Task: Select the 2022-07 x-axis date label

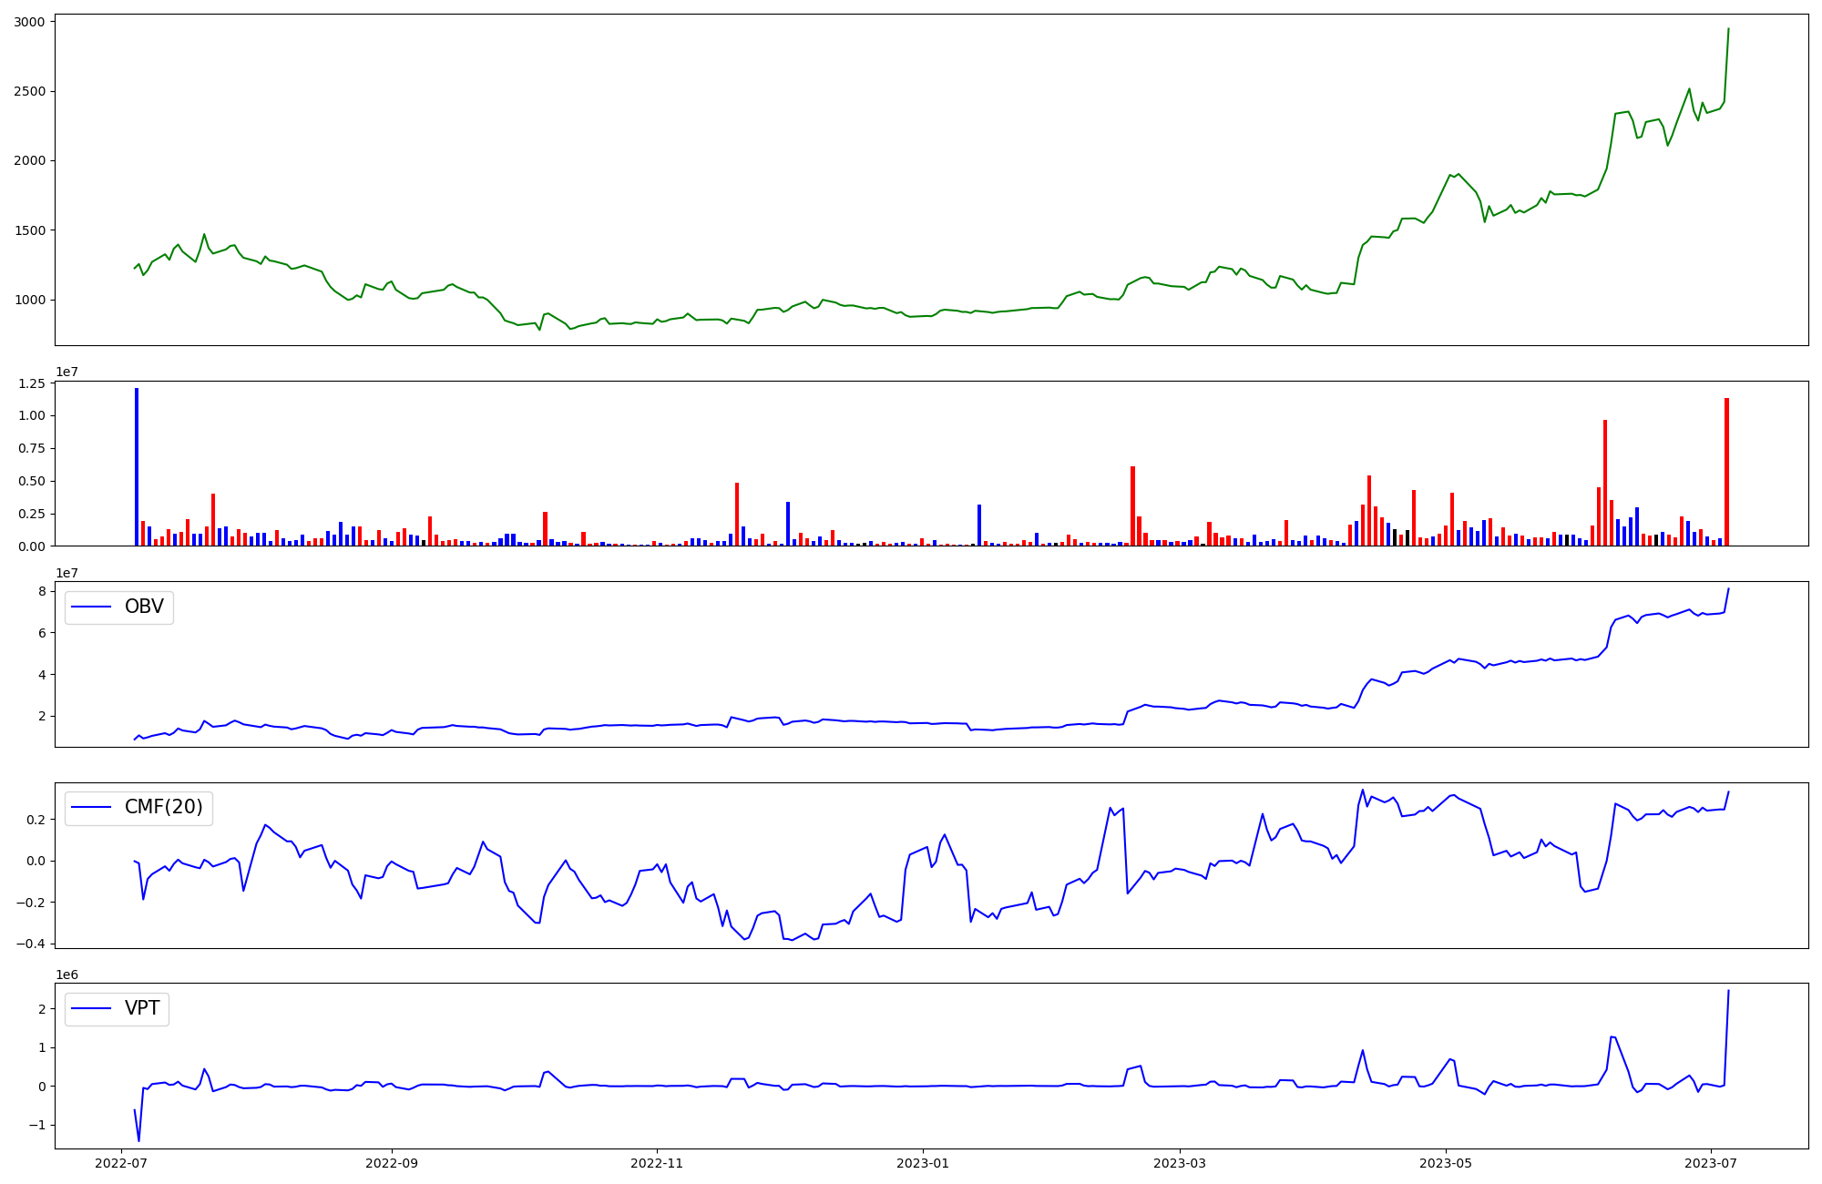Action: point(121,1162)
